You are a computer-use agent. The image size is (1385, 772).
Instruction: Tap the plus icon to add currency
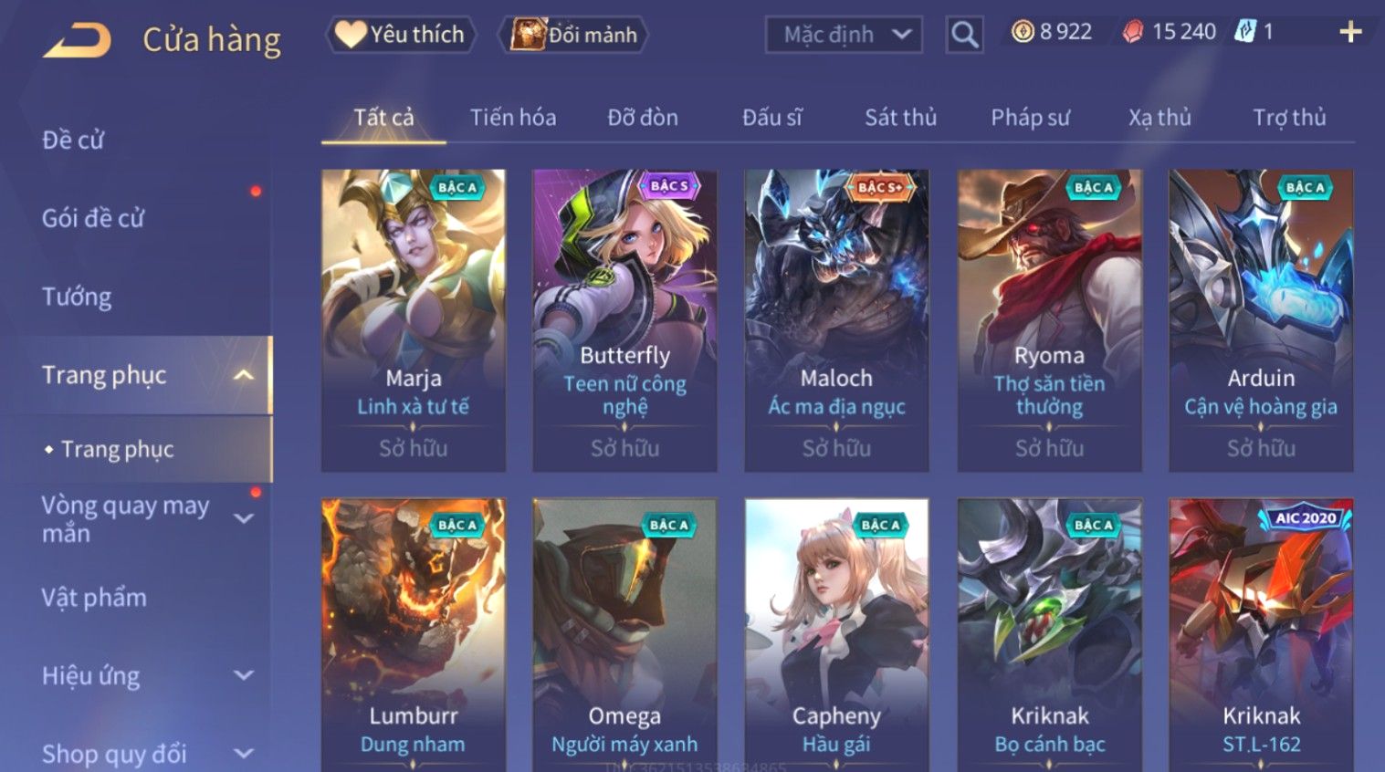(x=1350, y=33)
